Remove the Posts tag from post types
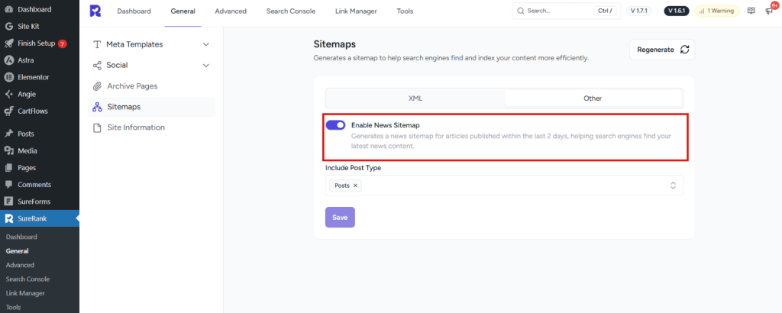The width and height of the screenshot is (782, 313). pos(355,186)
